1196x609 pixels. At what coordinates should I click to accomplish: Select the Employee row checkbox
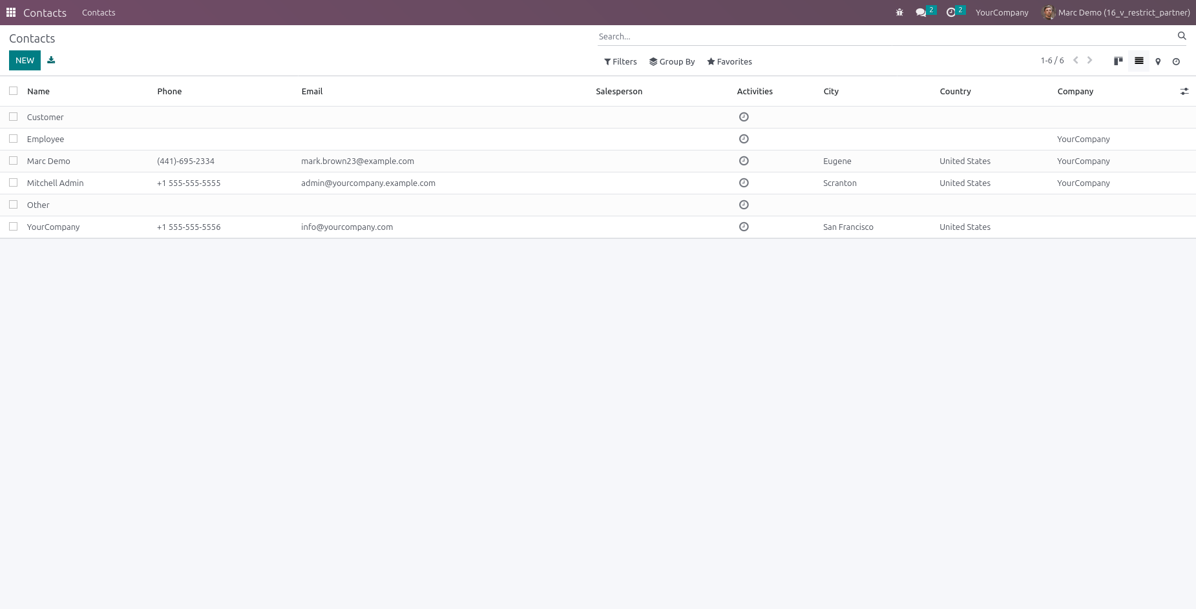pyautogui.click(x=13, y=139)
